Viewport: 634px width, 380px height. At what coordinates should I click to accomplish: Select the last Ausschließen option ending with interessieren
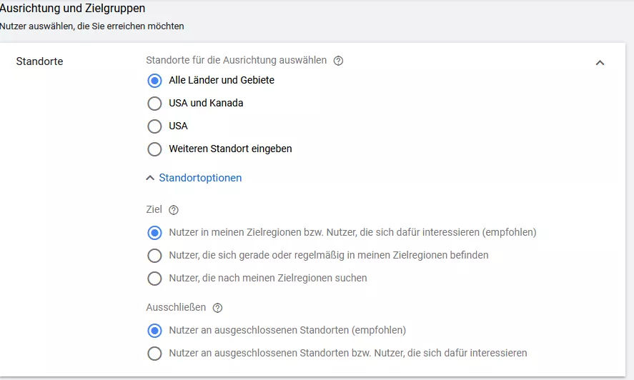[x=154, y=354]
